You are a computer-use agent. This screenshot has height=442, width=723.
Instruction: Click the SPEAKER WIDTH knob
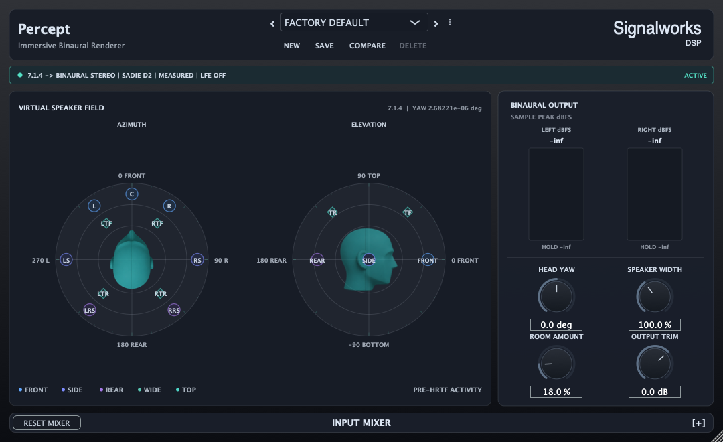tap(654, 296)
